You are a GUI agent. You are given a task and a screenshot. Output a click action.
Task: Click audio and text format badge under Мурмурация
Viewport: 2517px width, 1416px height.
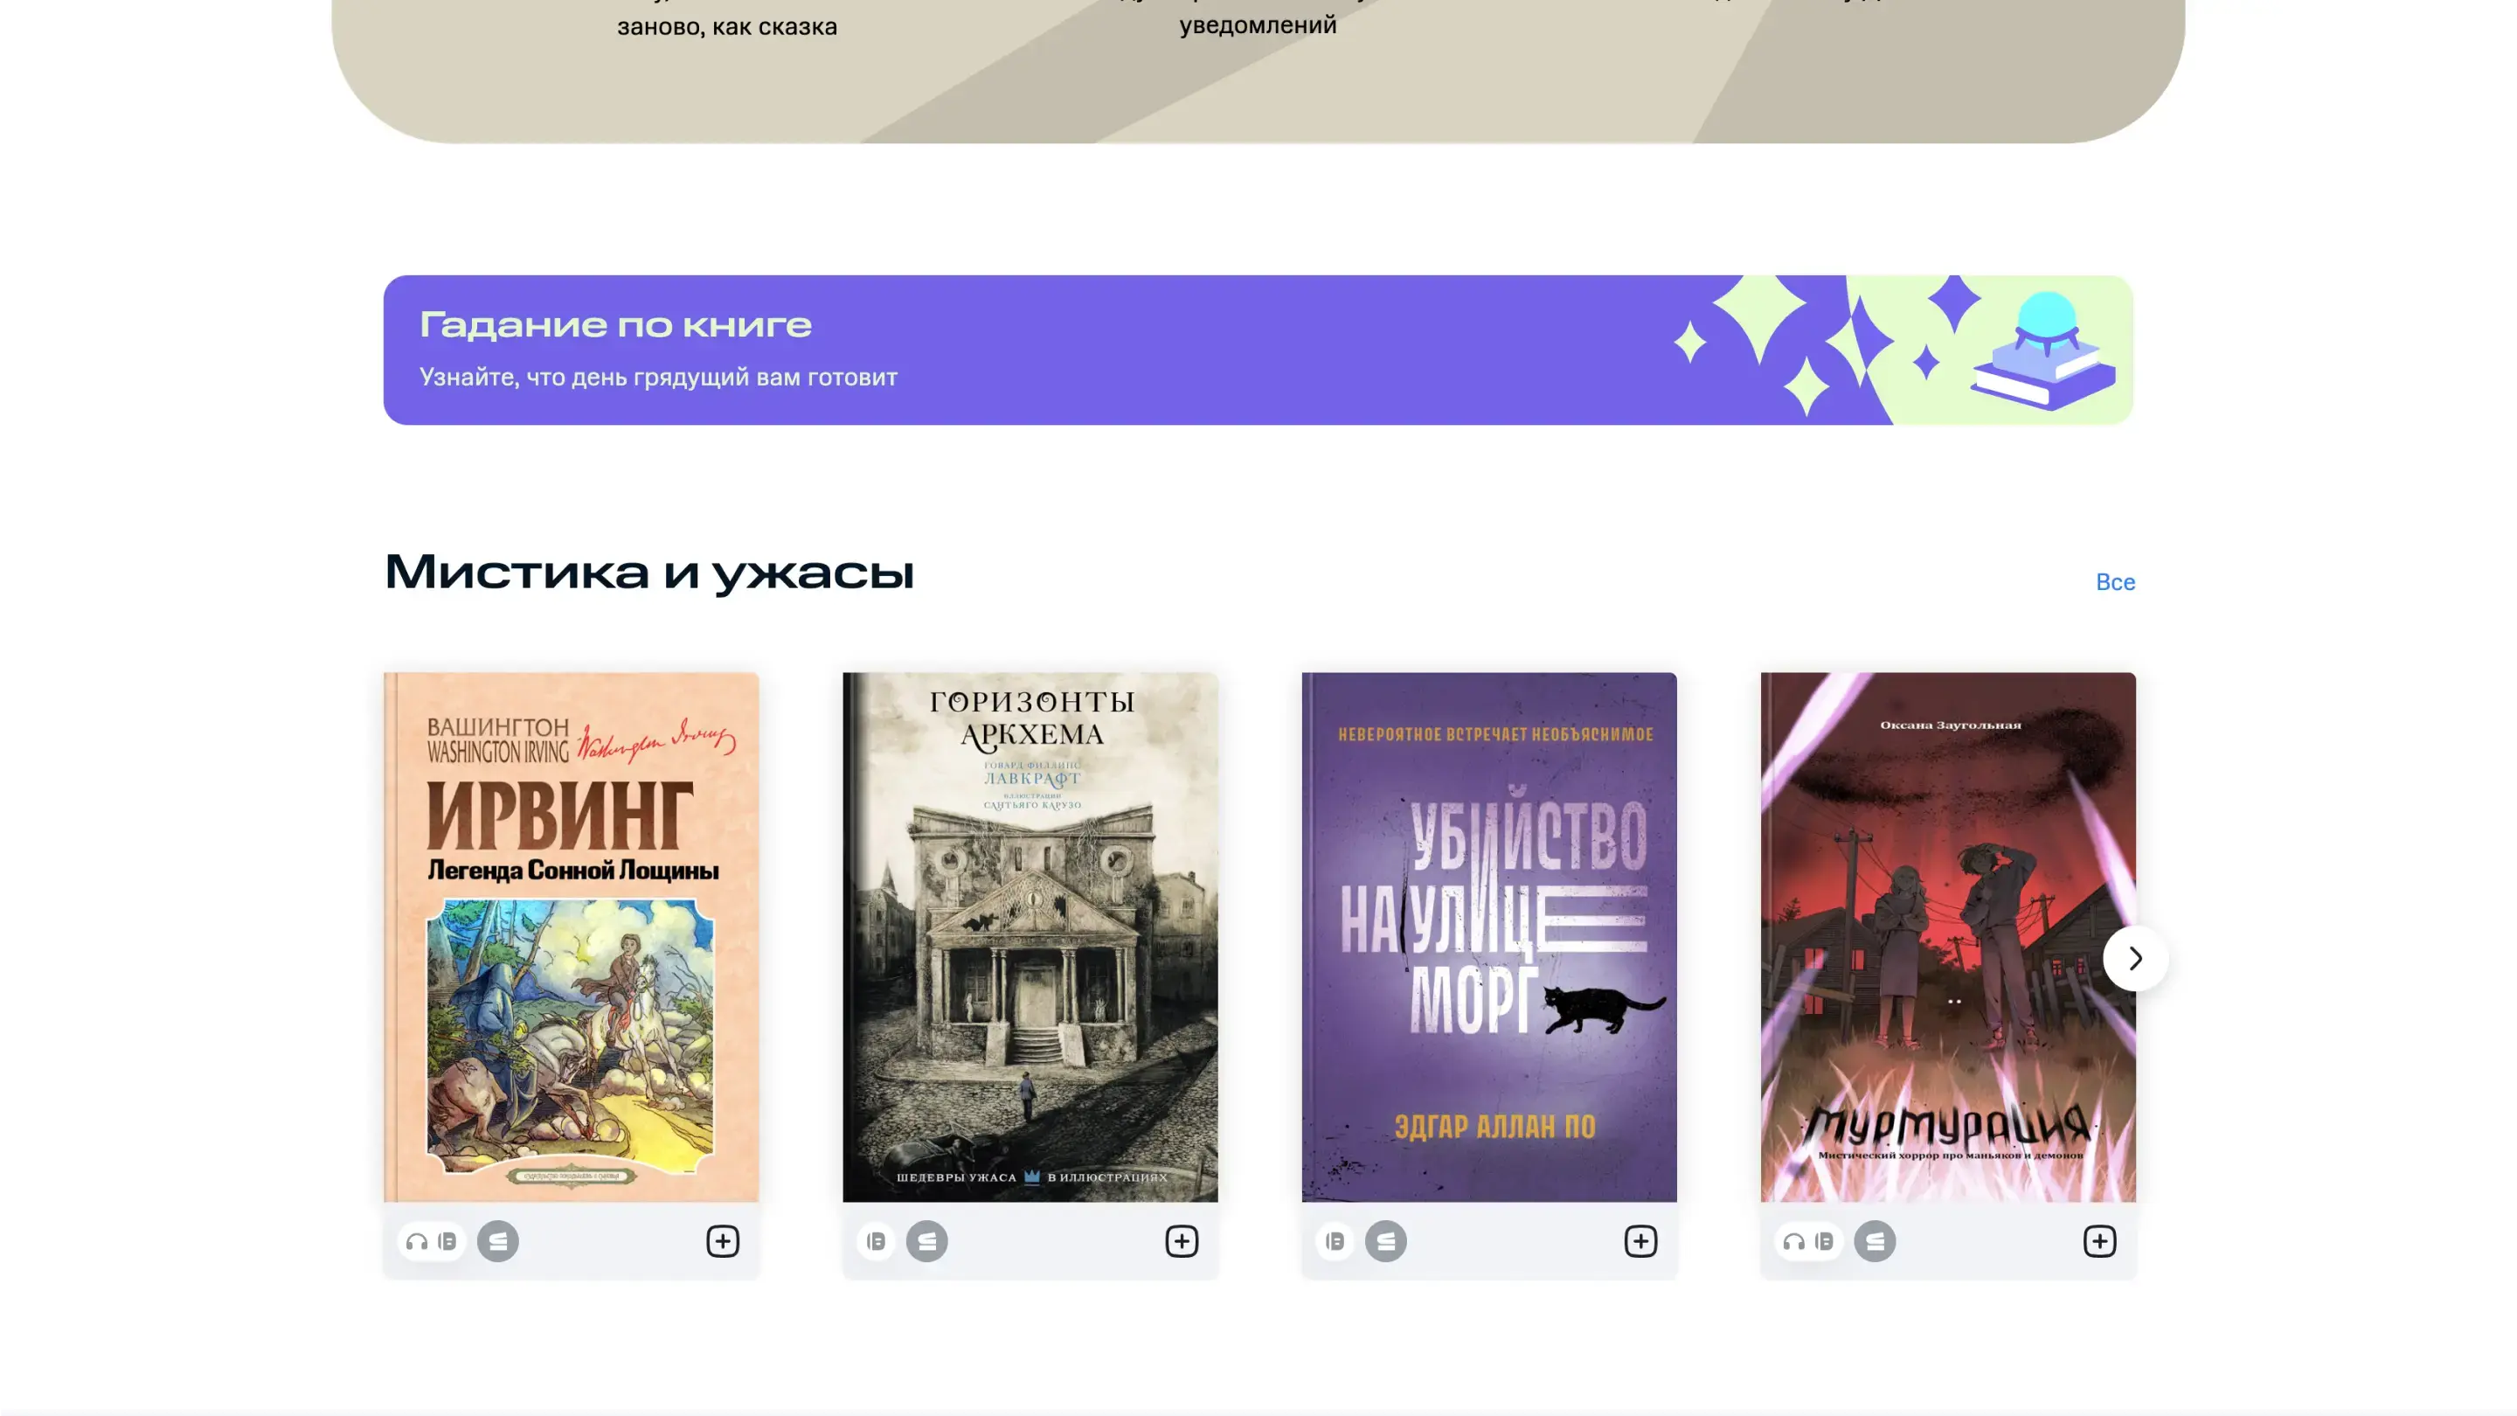1808,1241
